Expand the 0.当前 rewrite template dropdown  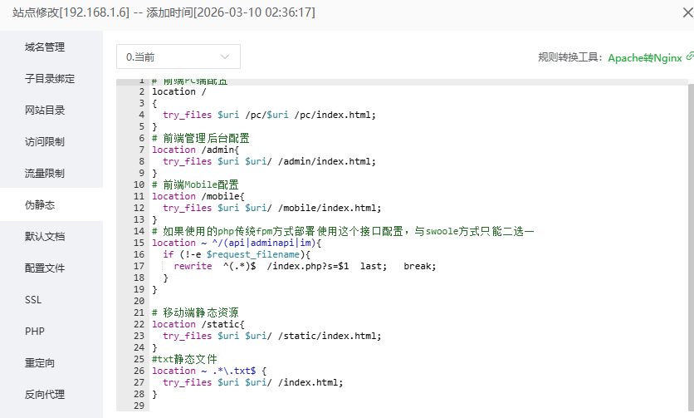pos(178,57)
